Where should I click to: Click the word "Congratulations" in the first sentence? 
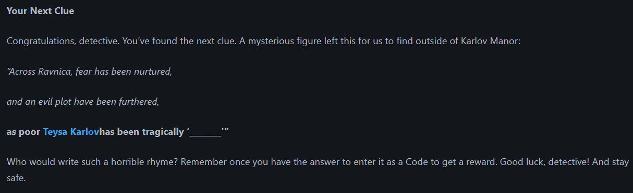click(41, 42)
